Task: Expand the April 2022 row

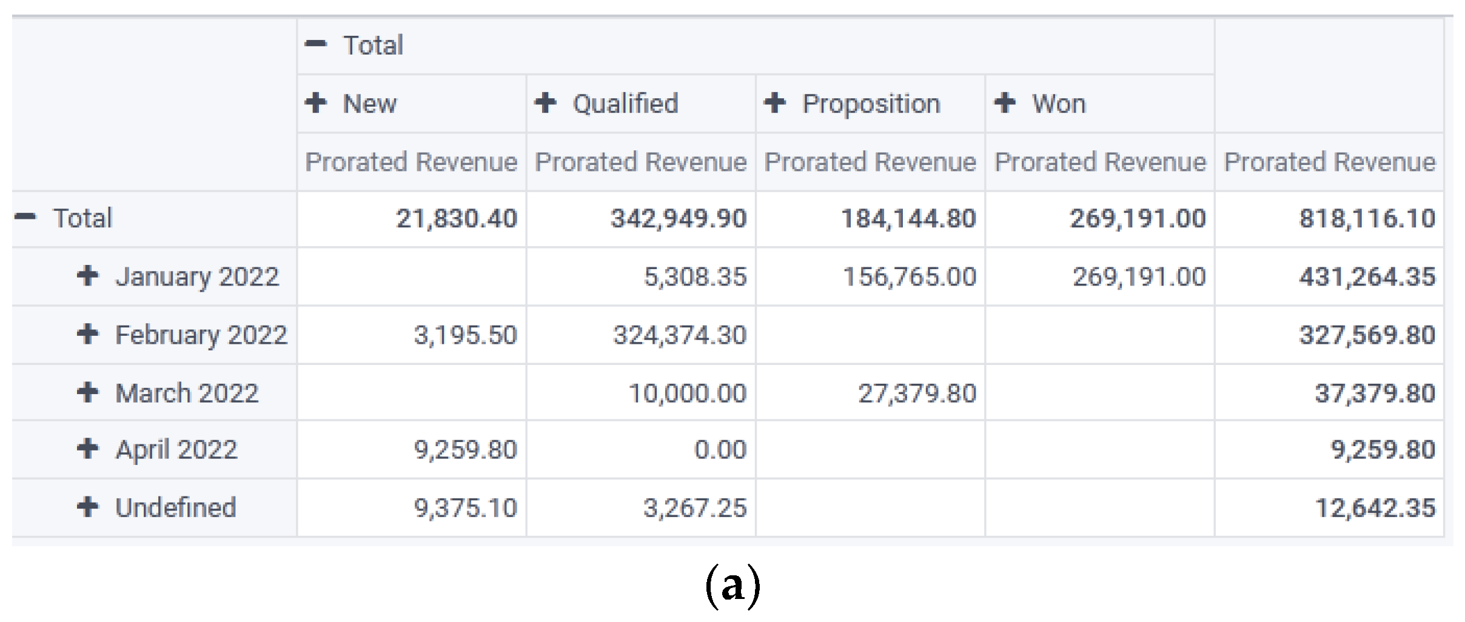Action: (88, 449)
